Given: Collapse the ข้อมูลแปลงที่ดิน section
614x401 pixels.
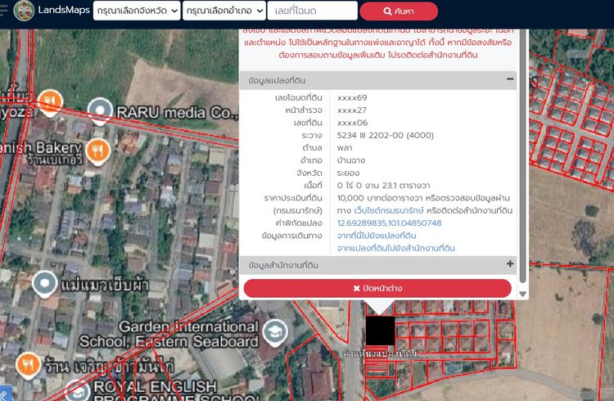Looking at the screenshot, I should [x=510, y=79].
